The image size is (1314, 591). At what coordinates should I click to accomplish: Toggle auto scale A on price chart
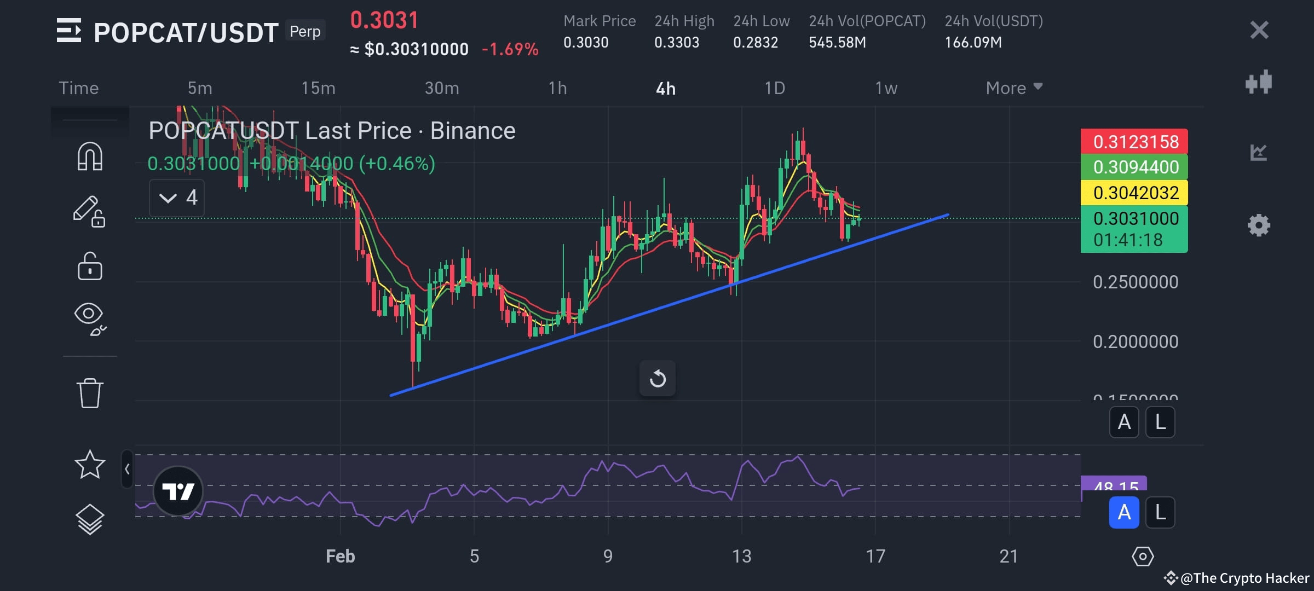click(x=1124, y=422)
